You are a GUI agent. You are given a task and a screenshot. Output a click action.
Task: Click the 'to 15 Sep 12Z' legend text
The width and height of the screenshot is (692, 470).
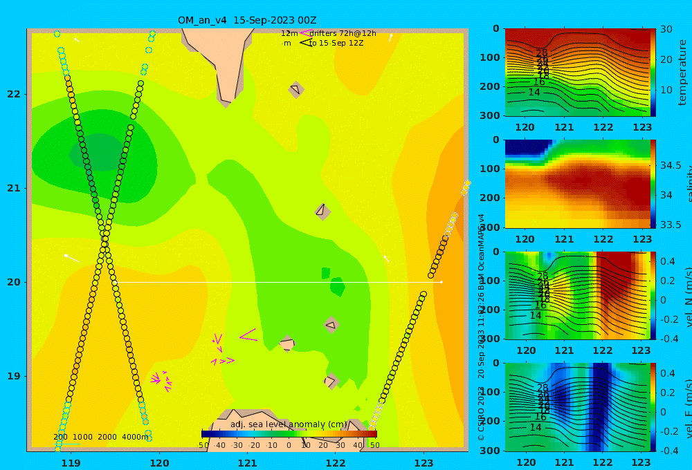tap(336, 44)
